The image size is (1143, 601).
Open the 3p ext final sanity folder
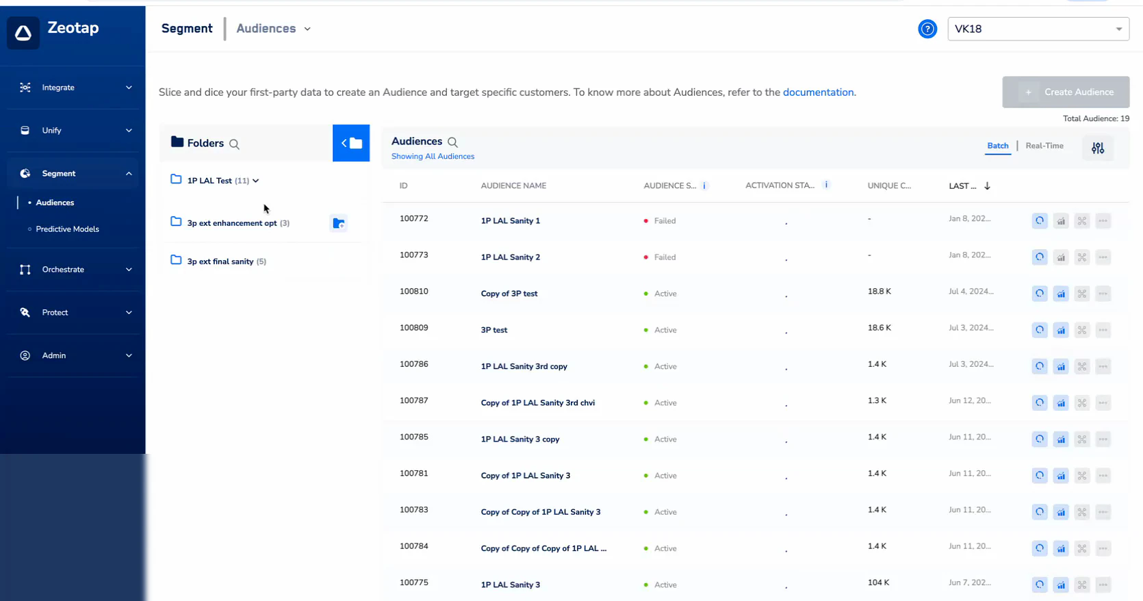point(220,261)
